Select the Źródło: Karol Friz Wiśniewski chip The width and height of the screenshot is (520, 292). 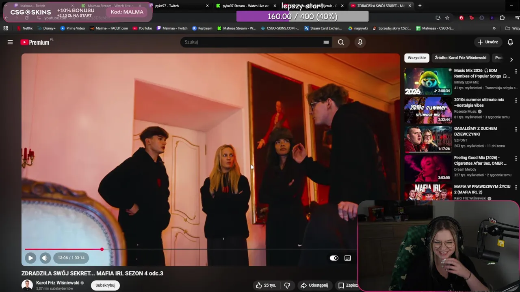(460, 58)
